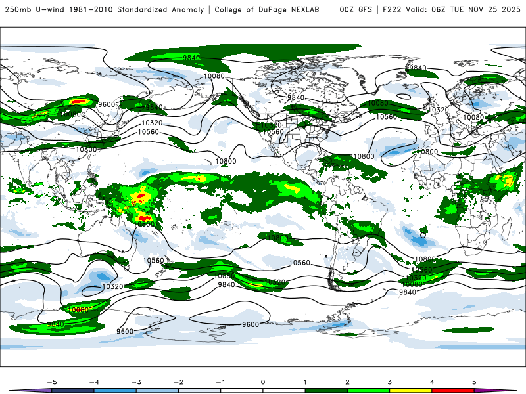Click the '-3' colorbar tick label
Screen dimensions: 526x394
click(137, 382)
